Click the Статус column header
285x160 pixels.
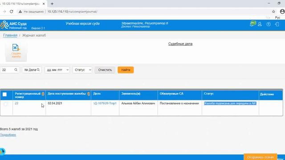[230, 95]
